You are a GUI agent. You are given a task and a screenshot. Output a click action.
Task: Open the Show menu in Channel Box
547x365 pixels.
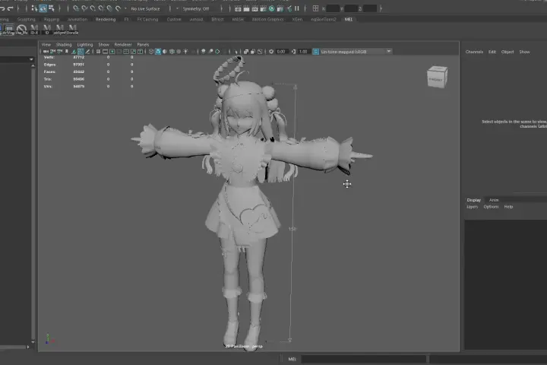pyautogui.click(x=524, y=52)
